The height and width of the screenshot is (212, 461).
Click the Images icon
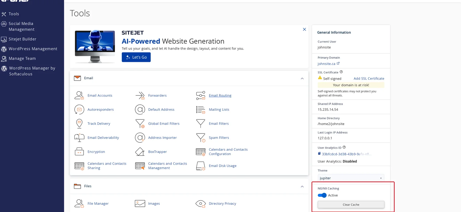tap(140, 203)
